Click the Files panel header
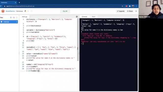This screenshot has height=92, width=163. click(2, 18)
